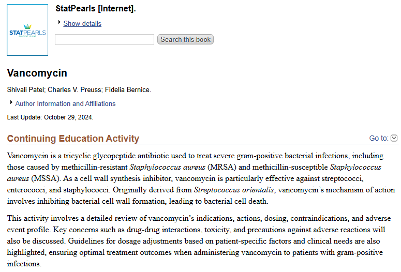Open the Show details link
The height and width of the screenshot is (272, 401).
pos(82,23)
